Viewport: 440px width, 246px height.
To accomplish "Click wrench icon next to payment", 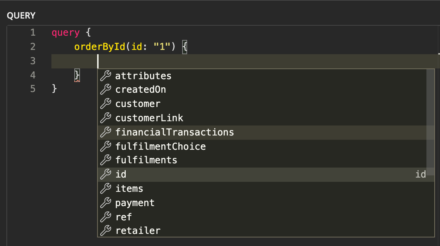I will tap(105, 203).
